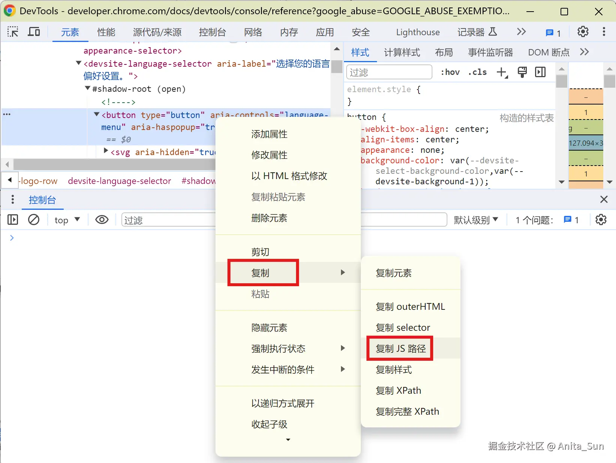
Task: Open more DevTools tabs chevron
Action: pyautogui.click(x=521, y=32)
